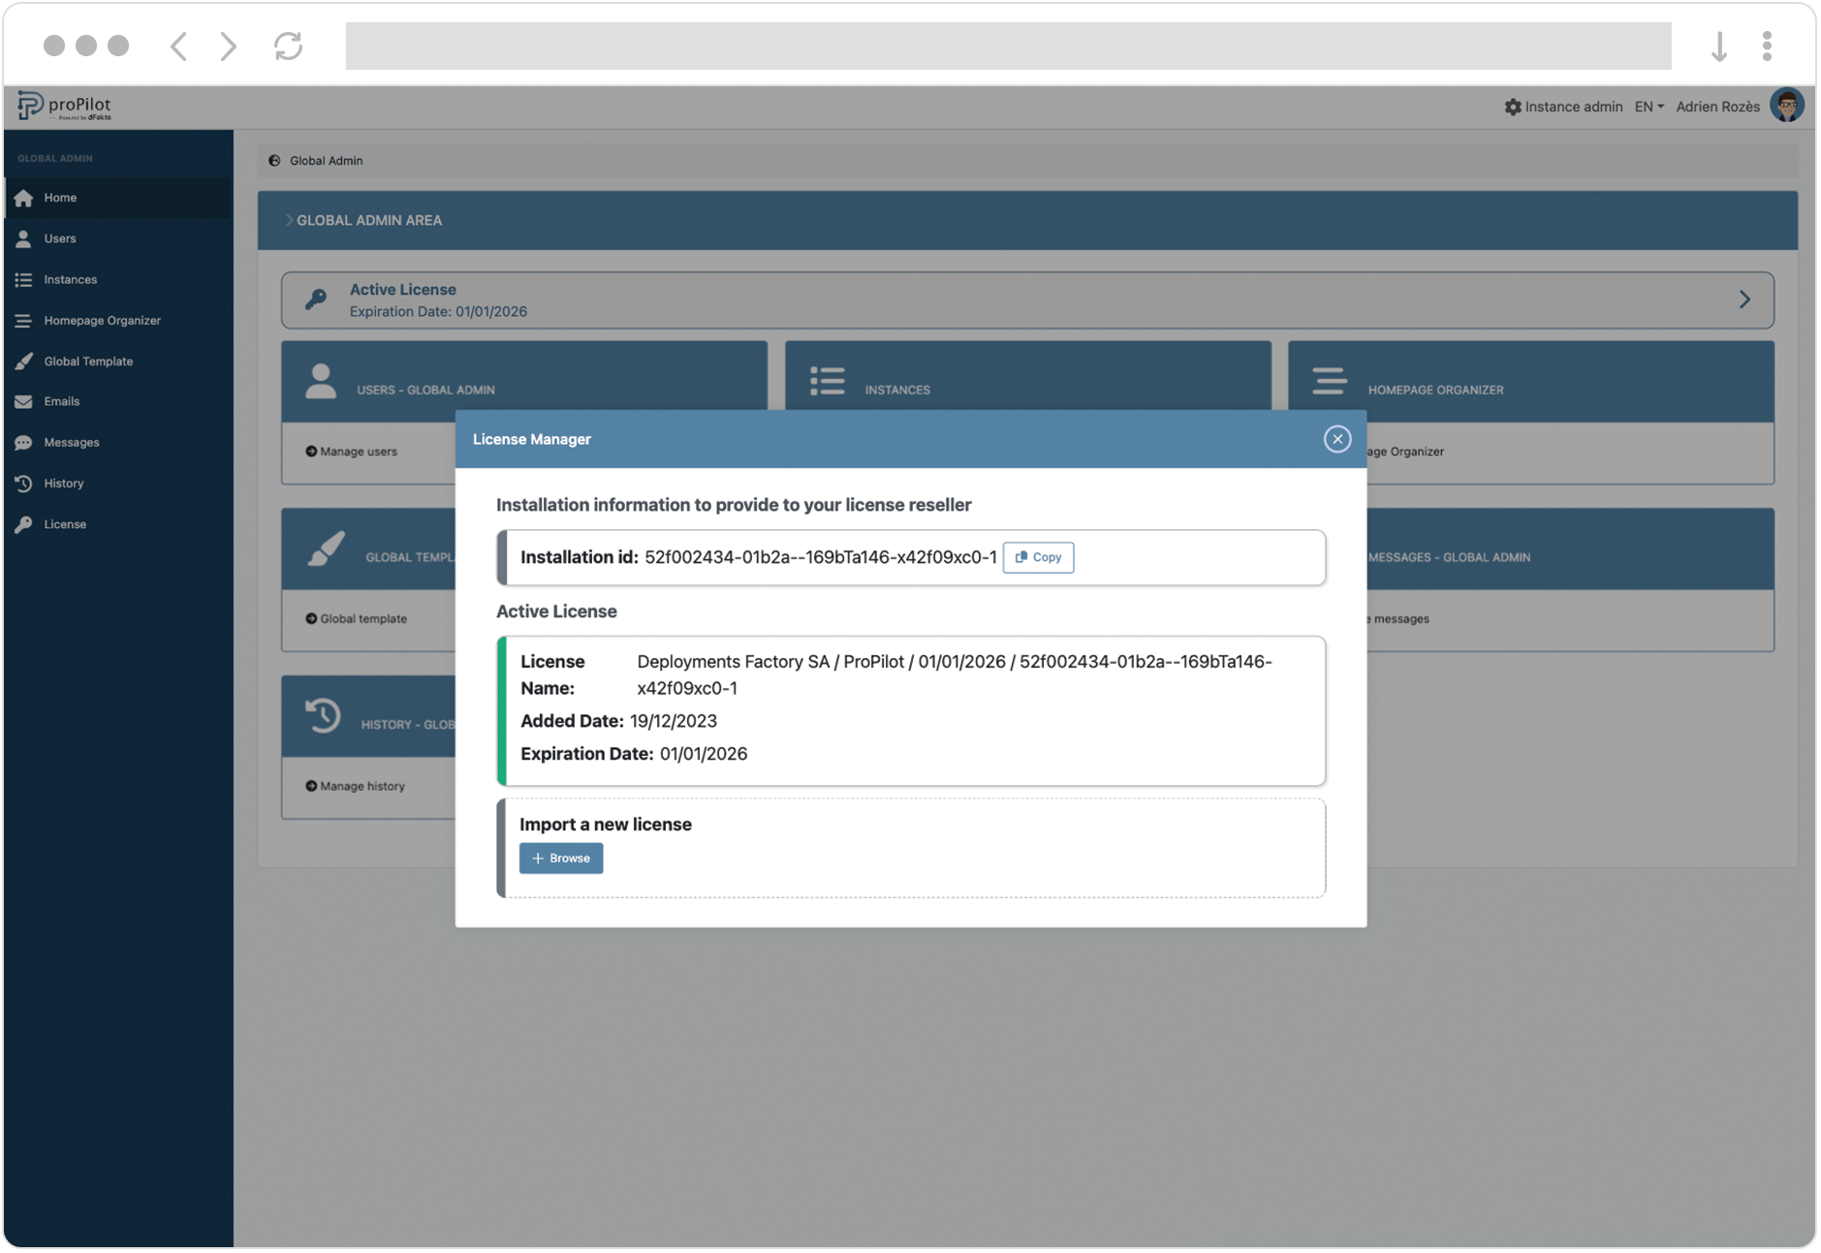Click the License key icon in sidebar
1821x1253 pixels.
pos(24,524)
